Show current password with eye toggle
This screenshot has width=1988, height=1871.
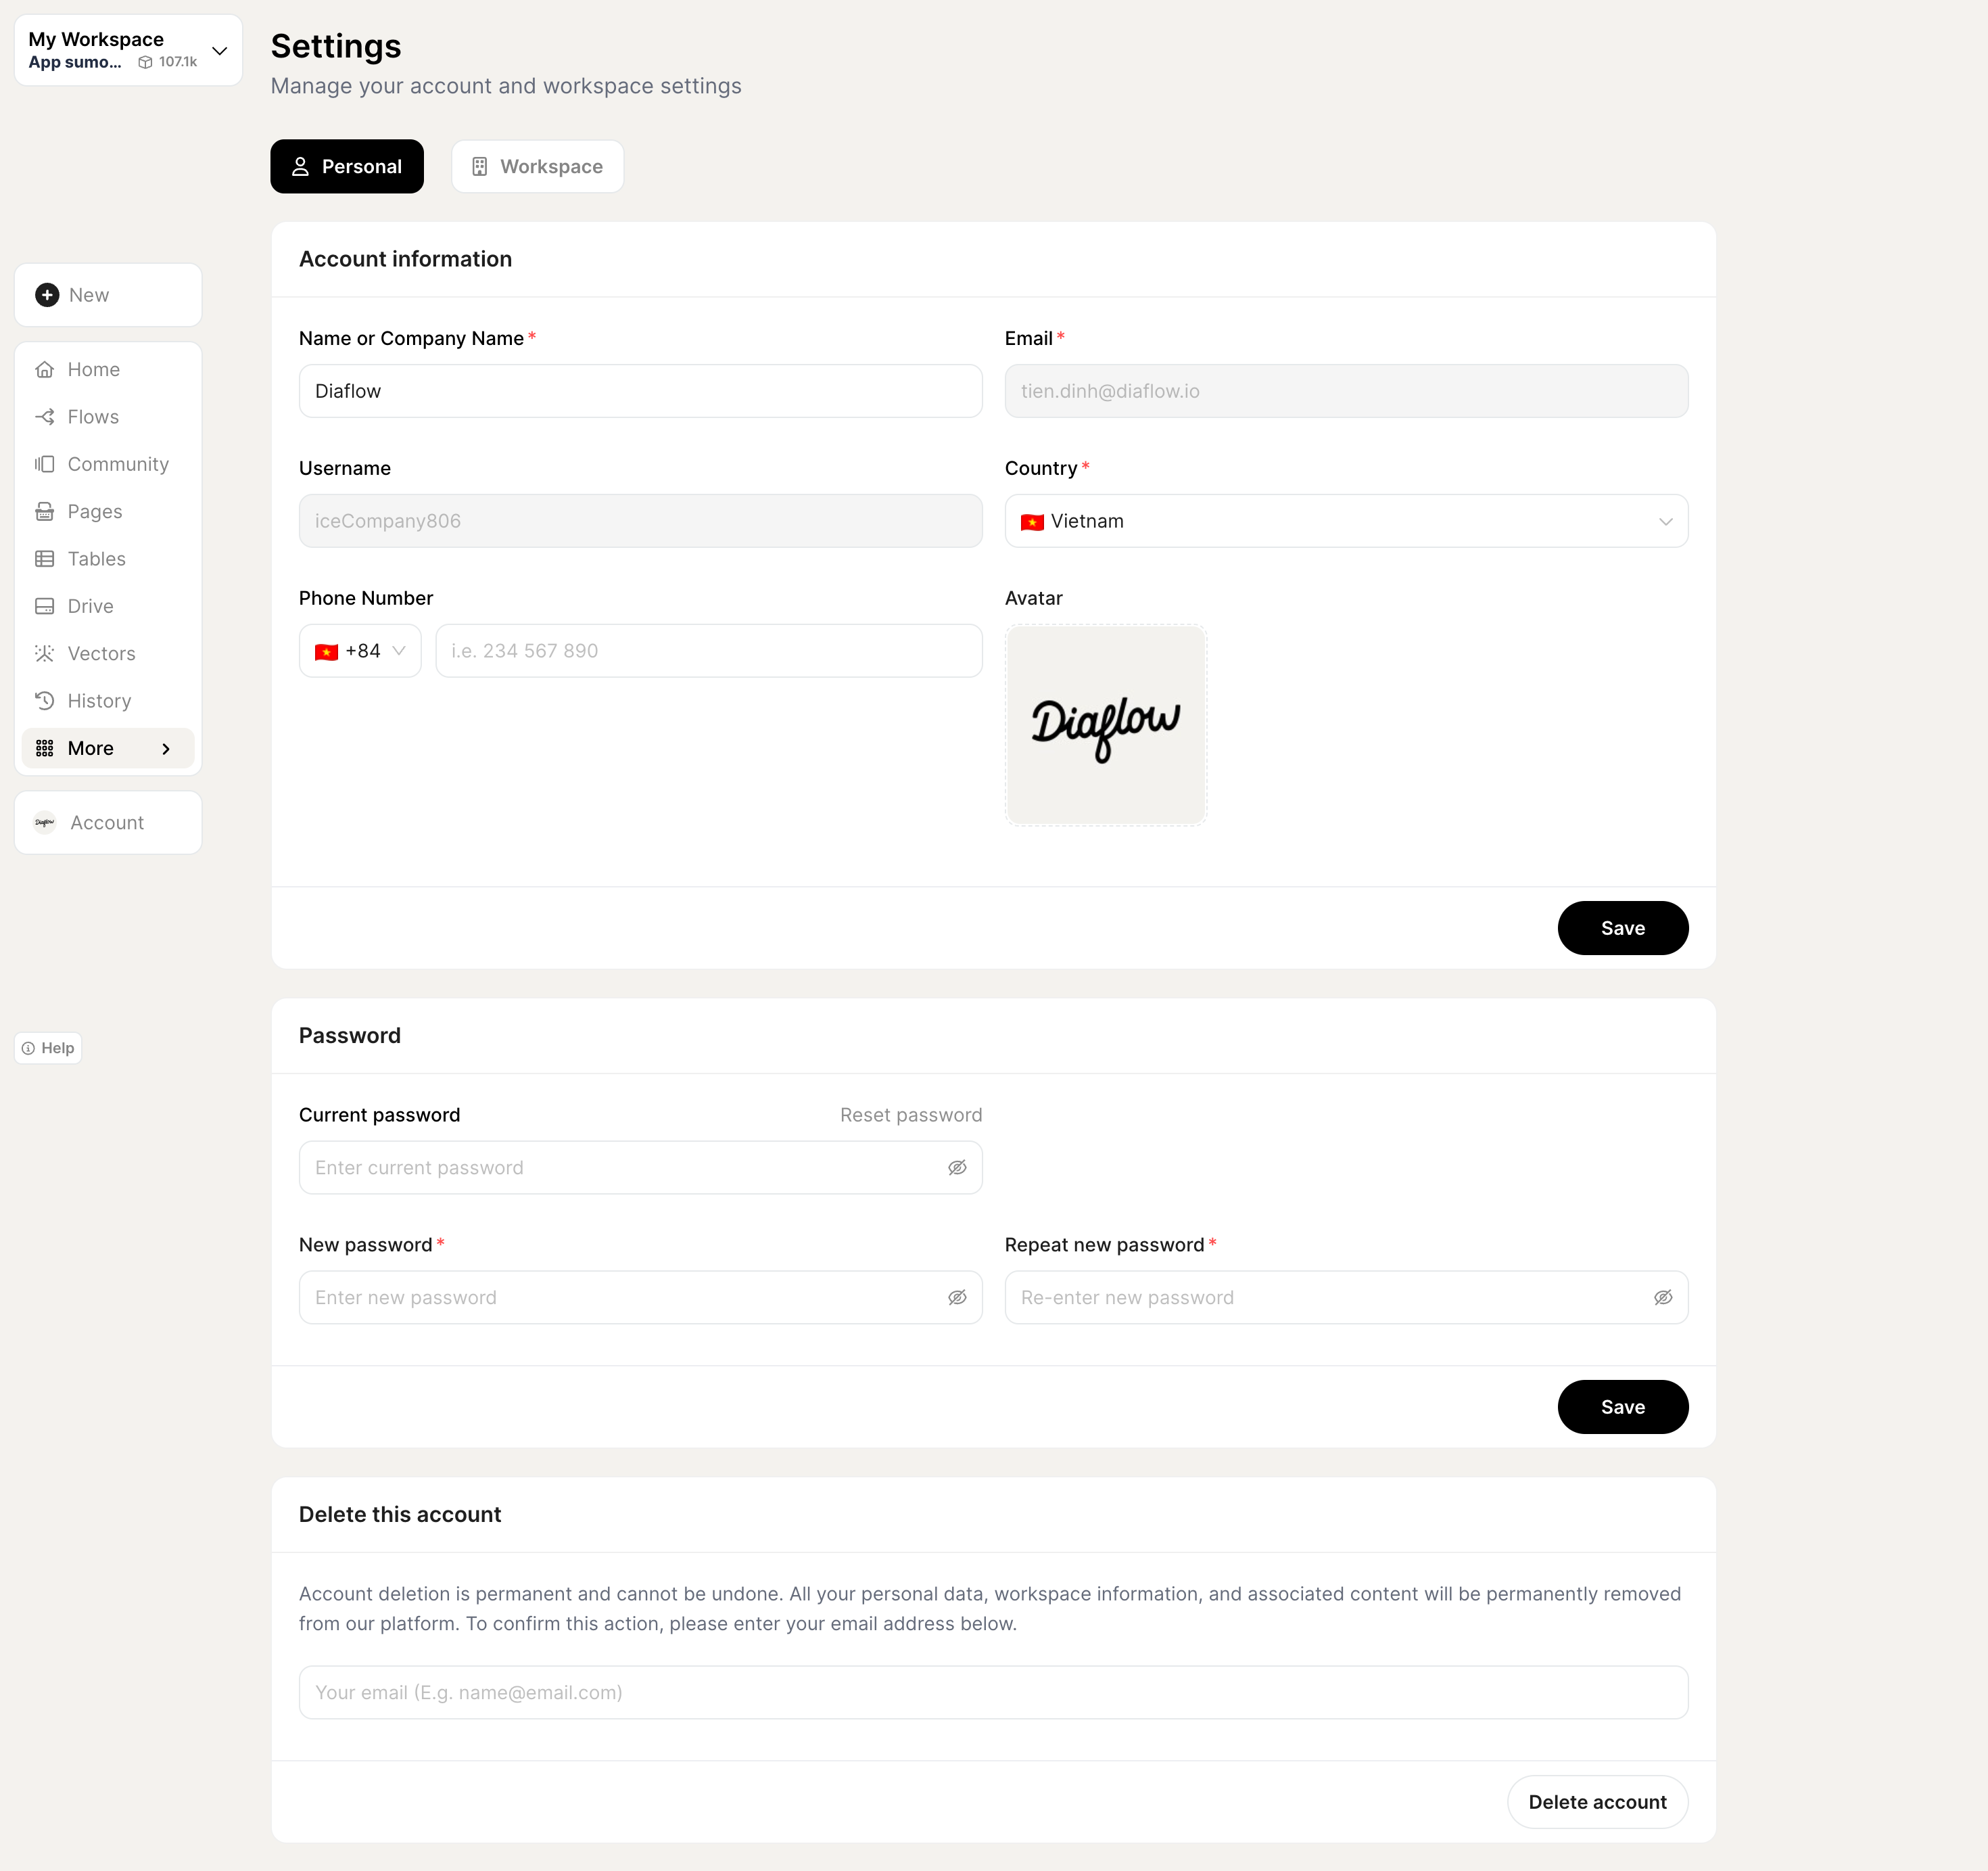[x=957, y=1168]
